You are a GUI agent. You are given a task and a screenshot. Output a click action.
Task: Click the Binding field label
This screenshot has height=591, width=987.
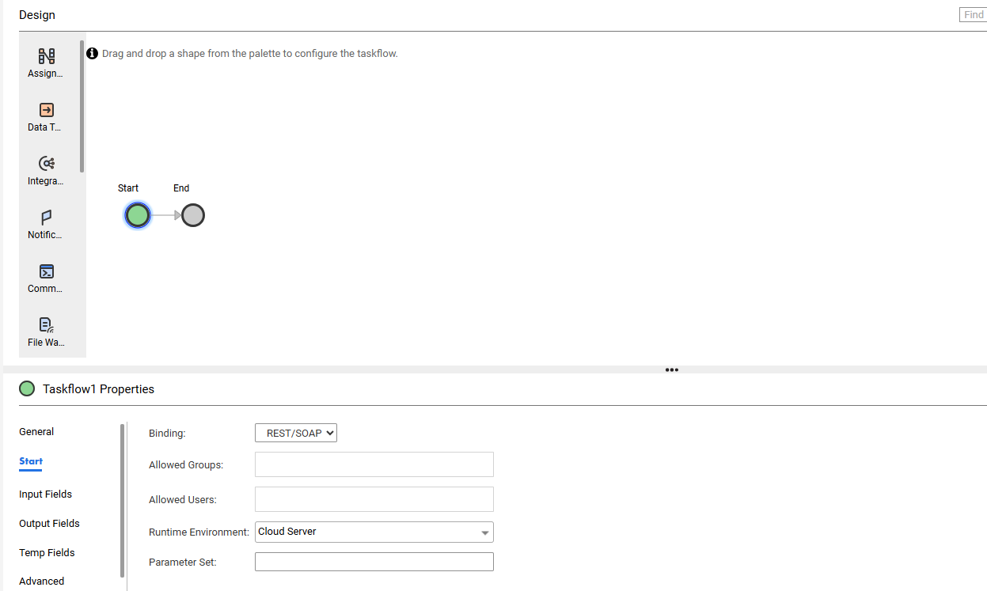coord(167,434)
